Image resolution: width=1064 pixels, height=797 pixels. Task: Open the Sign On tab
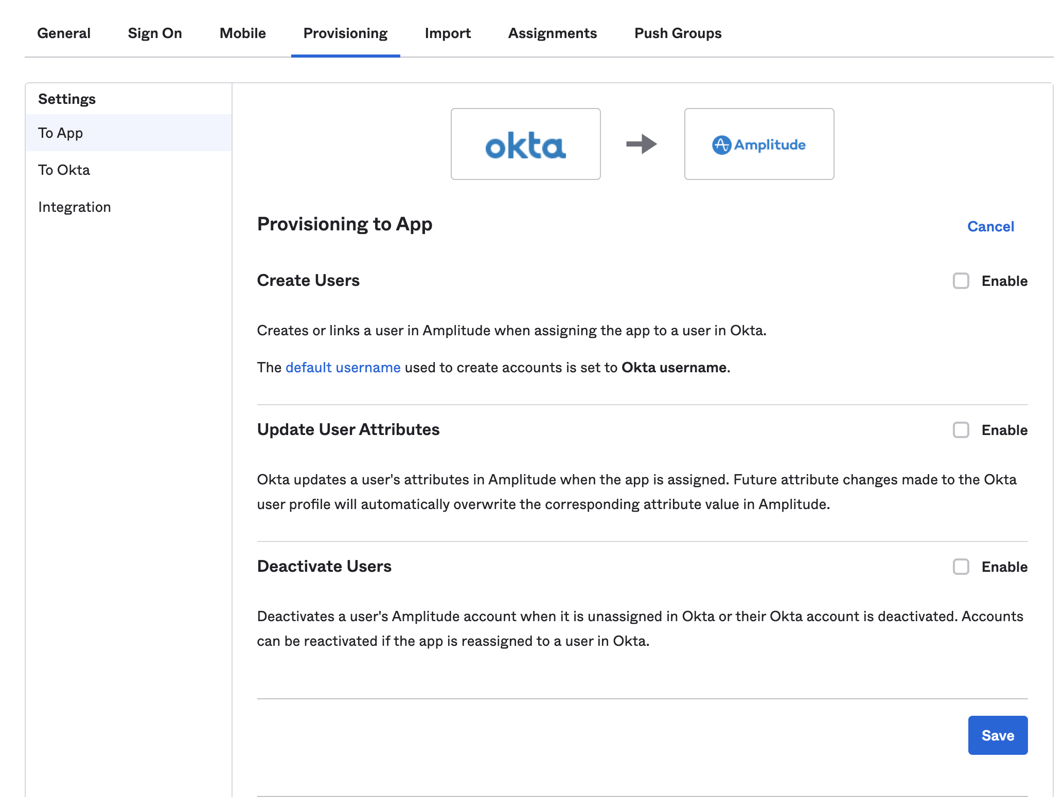(155, 33)
